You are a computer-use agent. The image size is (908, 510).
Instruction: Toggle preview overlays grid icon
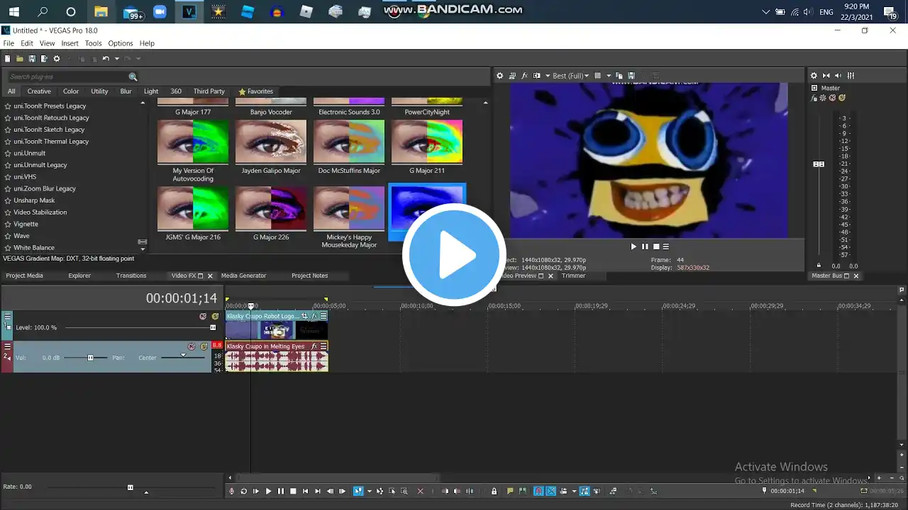(598, 76)
